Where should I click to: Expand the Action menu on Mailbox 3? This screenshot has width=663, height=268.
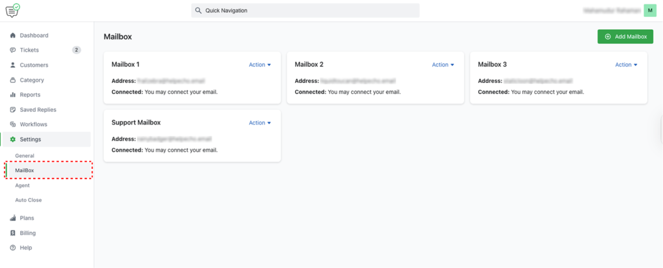click(x=626, y=65)
